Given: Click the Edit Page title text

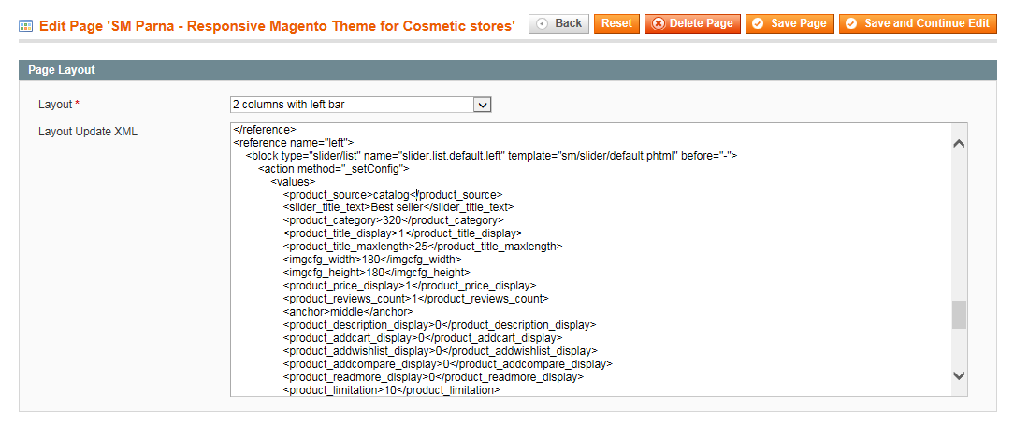Looking at the screenshot, I should tap(278, 26).
